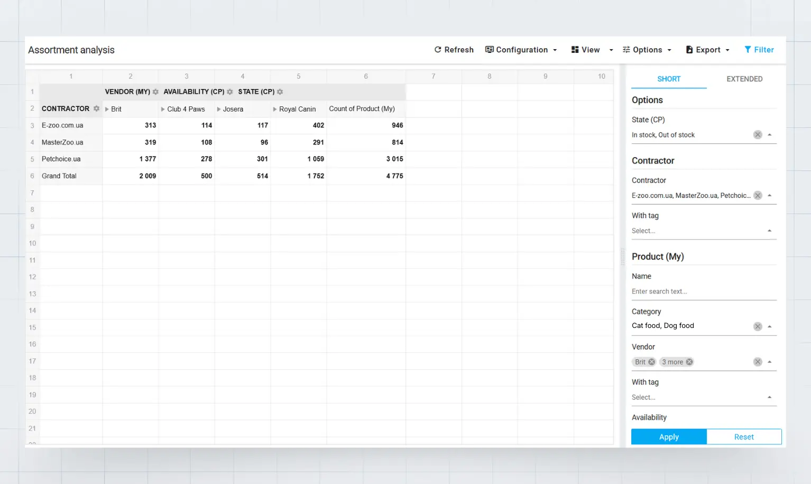Clear the Category filter values
This screenshot has height=484, width=811.
tap(758, 326)
